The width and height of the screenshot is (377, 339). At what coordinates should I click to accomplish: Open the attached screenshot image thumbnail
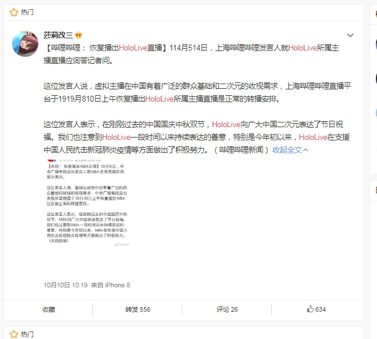pos(87,203)
